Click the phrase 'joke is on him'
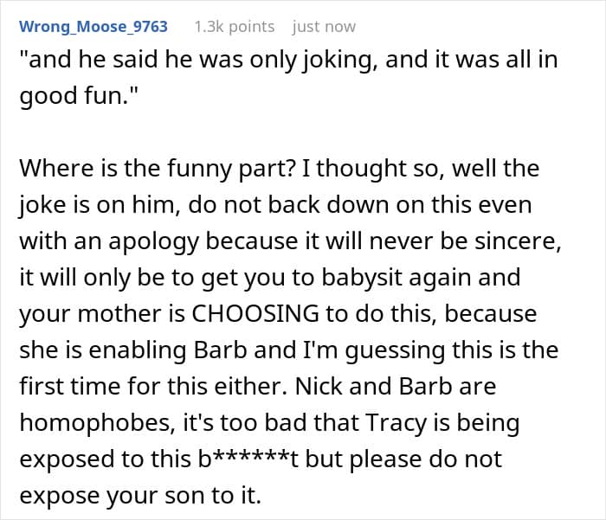This screenshot has height=520, width=606. click(x=98, y=205)
